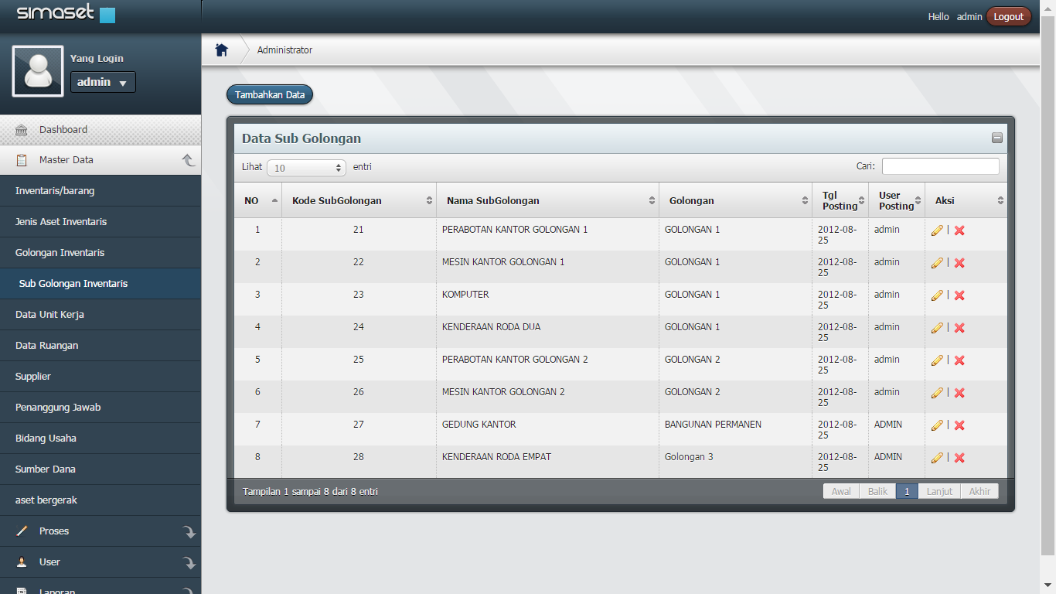This screenshot has height=594, width=1056.
Task: Open Penanggung Jawab menu item
Action: pyautogui.click(x=100, y=408)
